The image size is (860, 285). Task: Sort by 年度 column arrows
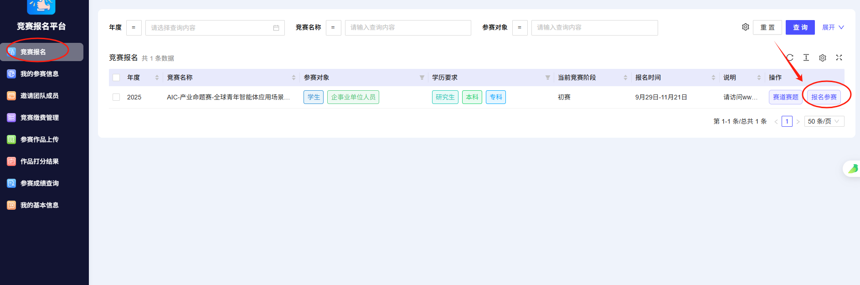pos(157,78)
